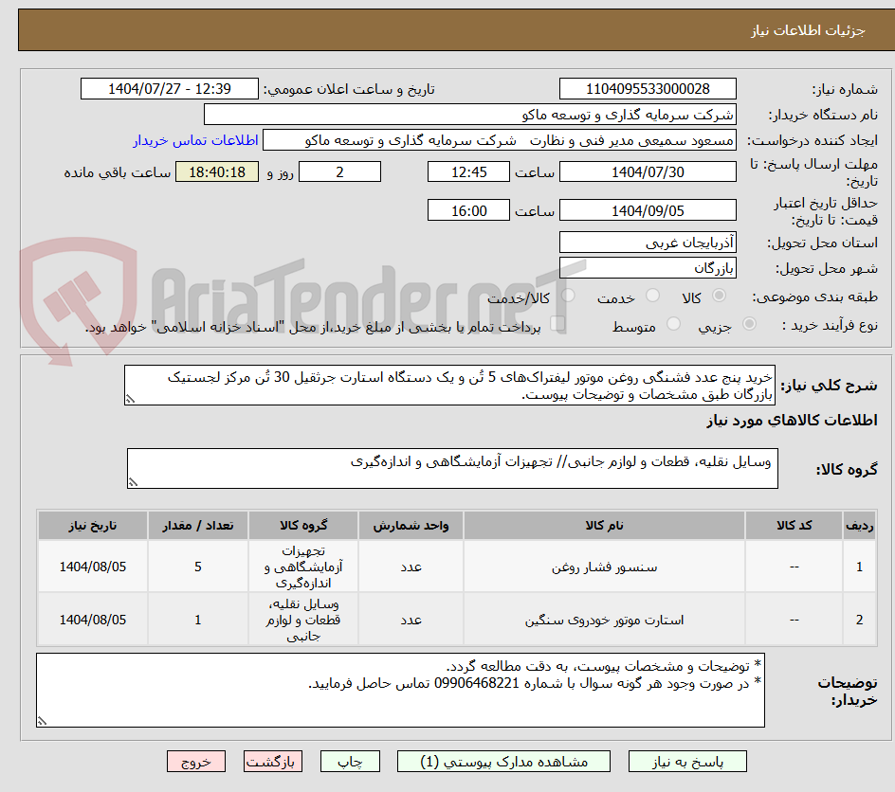Select the کالا radio button
The image size is (895, 792).
pos(720,296)
